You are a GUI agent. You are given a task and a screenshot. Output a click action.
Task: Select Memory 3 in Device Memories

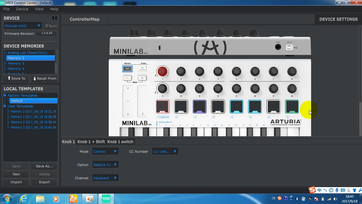click(30, 63)
